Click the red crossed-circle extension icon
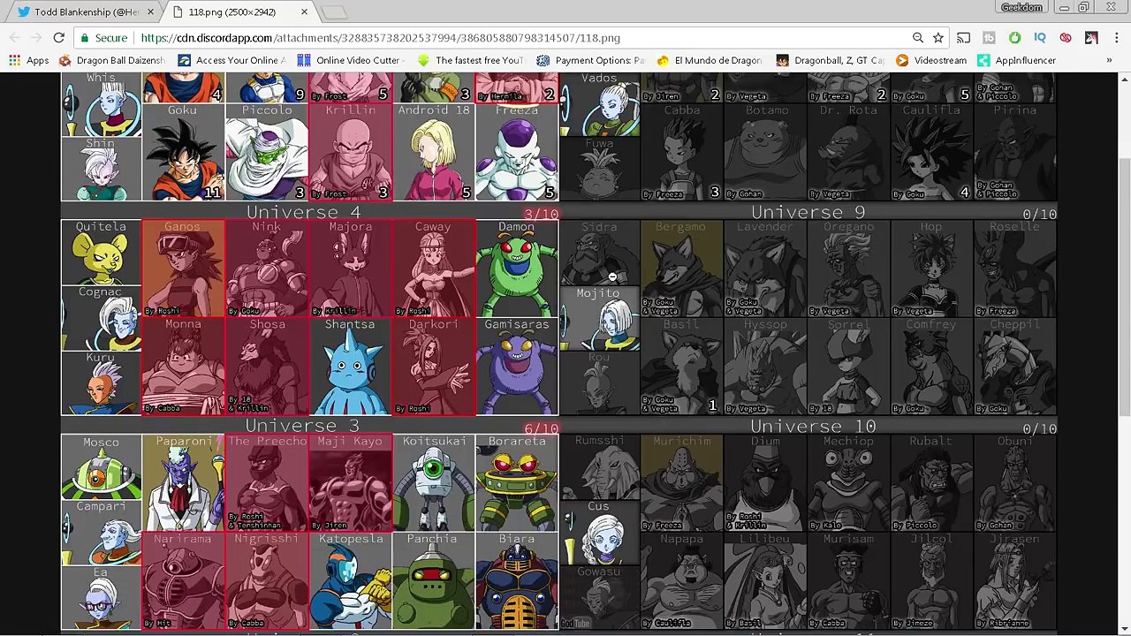1131x636 pixels. pos(1066,38)
